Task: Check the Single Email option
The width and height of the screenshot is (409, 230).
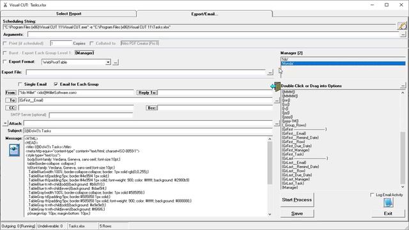Action: click(x=20, y=84)
